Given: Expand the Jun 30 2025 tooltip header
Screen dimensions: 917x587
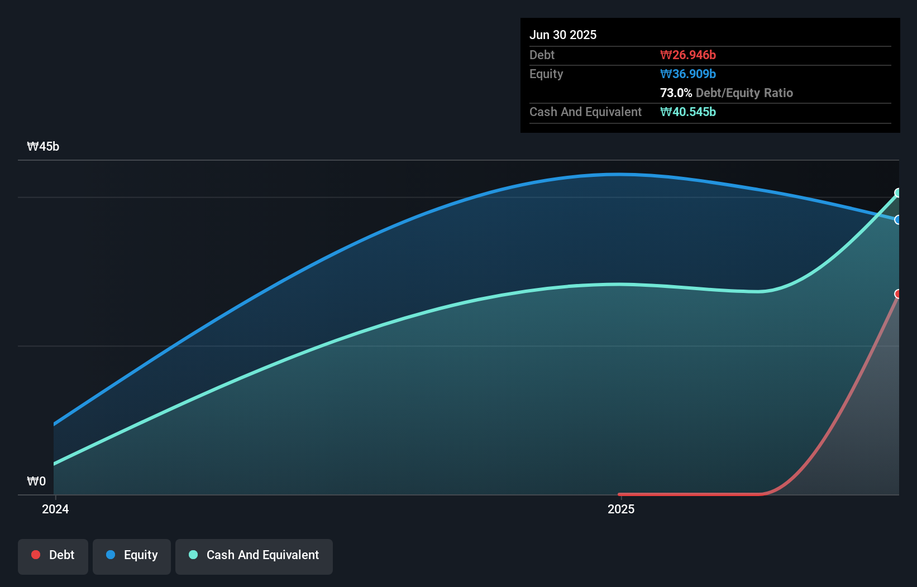Looking at the screenshot, I should pos(563,35).
